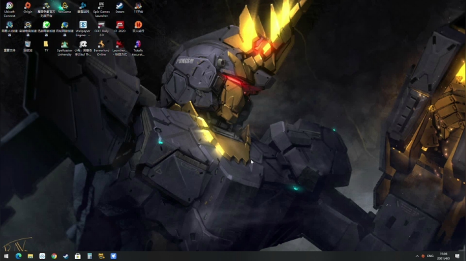The image size is (466, 261).
Task: Open the Epic Games Launcher shortcut
Action: [102, 9]
